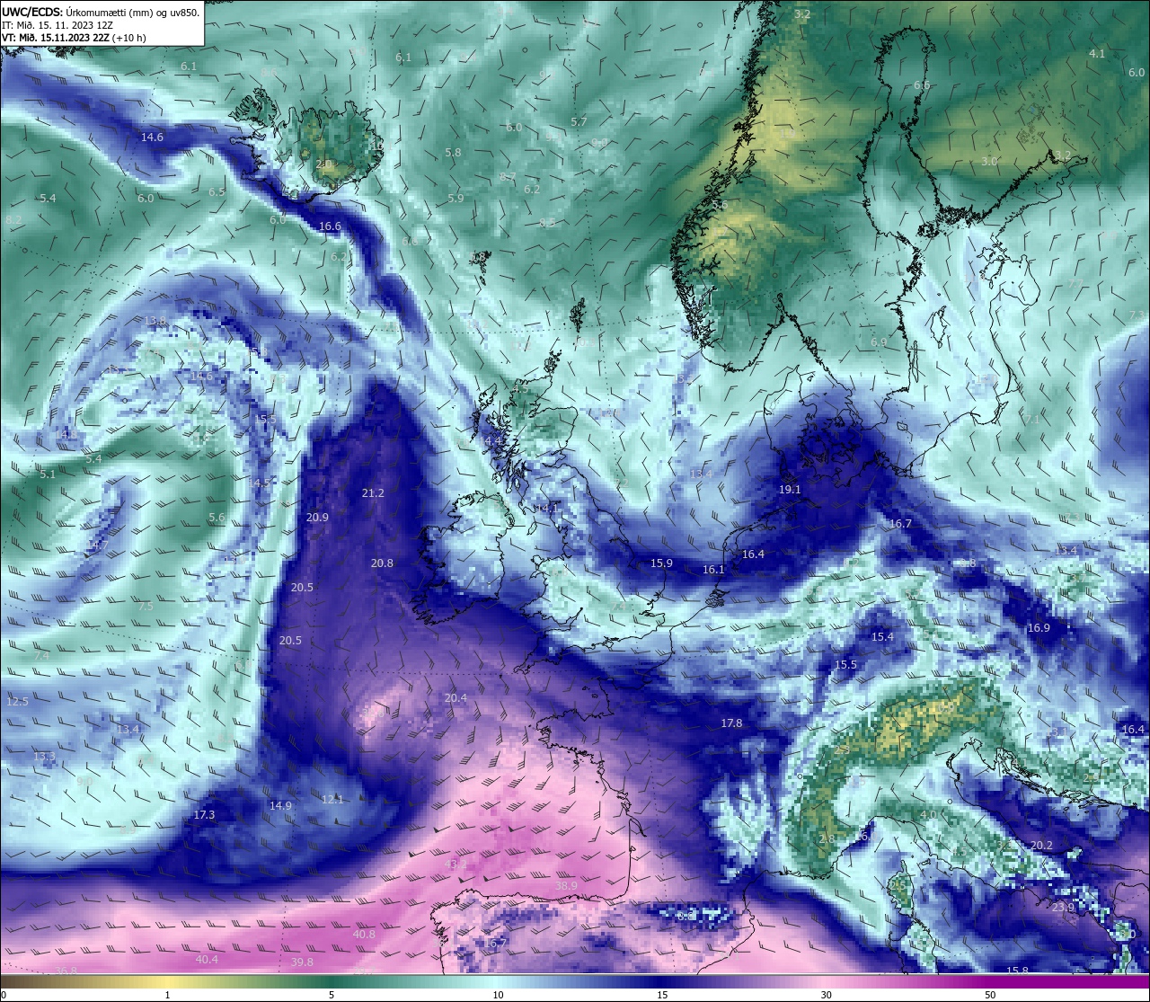Click the '23.9' value label on map
Image resolution: width=1150 pixels, height=1002 pixels.
1063,908
